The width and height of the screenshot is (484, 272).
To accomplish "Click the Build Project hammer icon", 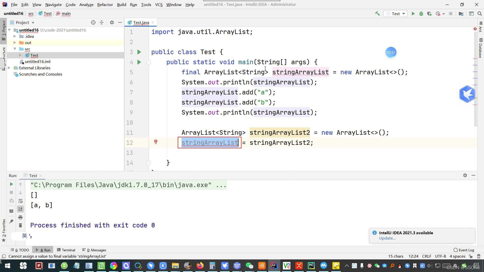I will (377, 14).
